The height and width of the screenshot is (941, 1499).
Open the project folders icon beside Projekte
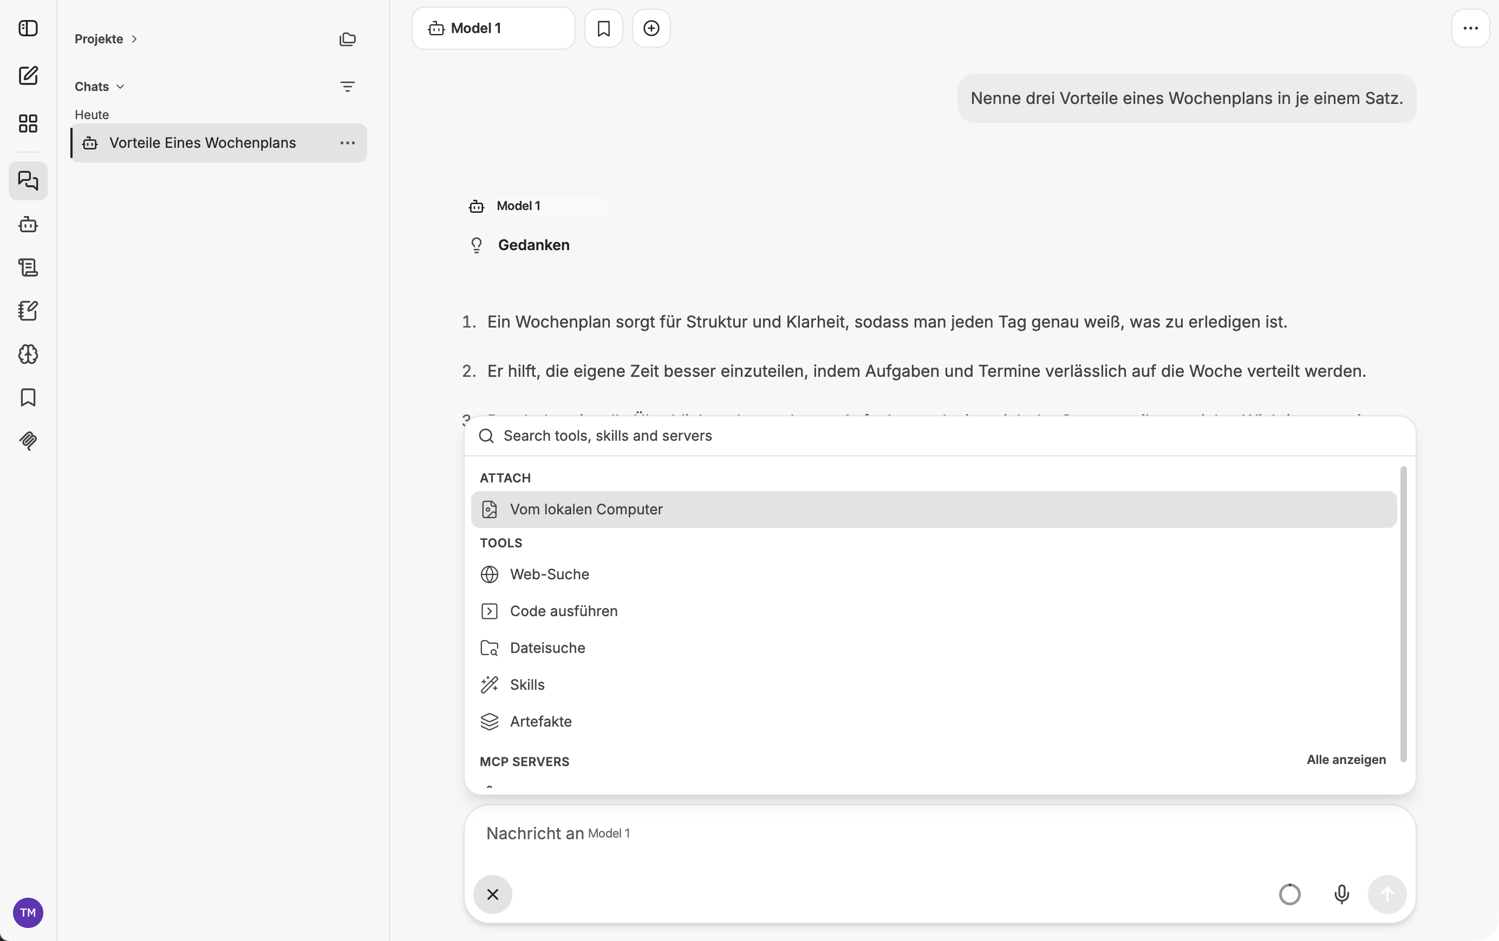[x=347, y=39]
